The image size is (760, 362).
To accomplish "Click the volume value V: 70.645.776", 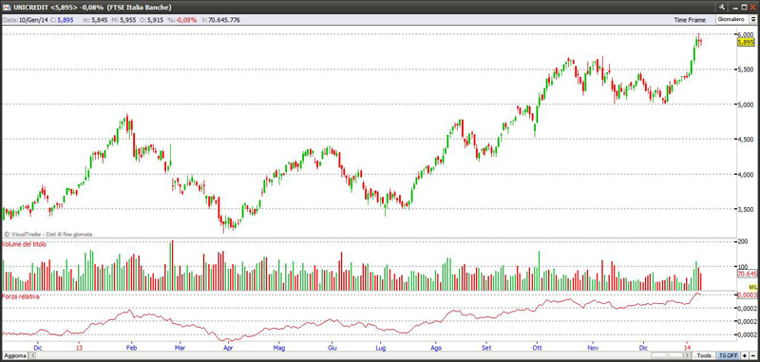I will pos(220,20).
